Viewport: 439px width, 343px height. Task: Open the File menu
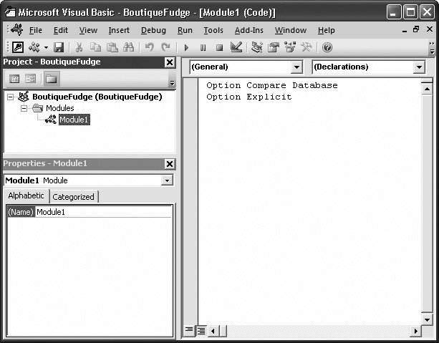tap(36, 30)
